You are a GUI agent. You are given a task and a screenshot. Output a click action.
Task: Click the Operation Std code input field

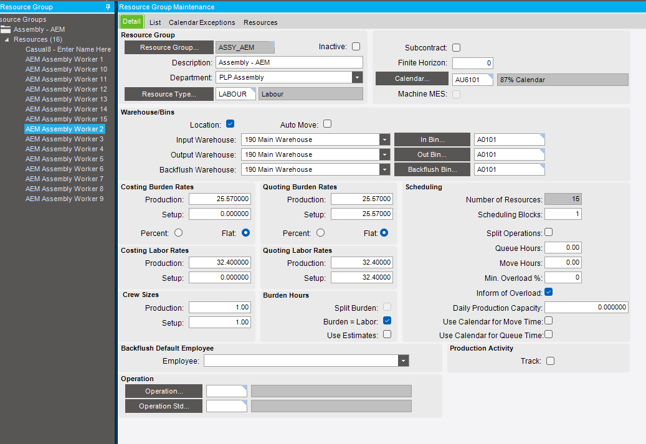click(227, 406)
